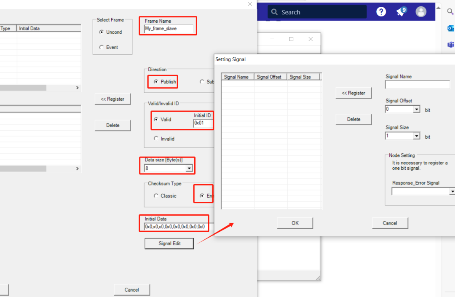
Task: Click the Initial ID input field
Action: (203, 123)
